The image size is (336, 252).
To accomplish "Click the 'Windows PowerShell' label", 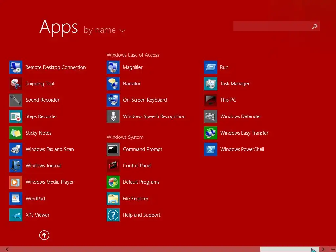I will (x=242, y=149).
